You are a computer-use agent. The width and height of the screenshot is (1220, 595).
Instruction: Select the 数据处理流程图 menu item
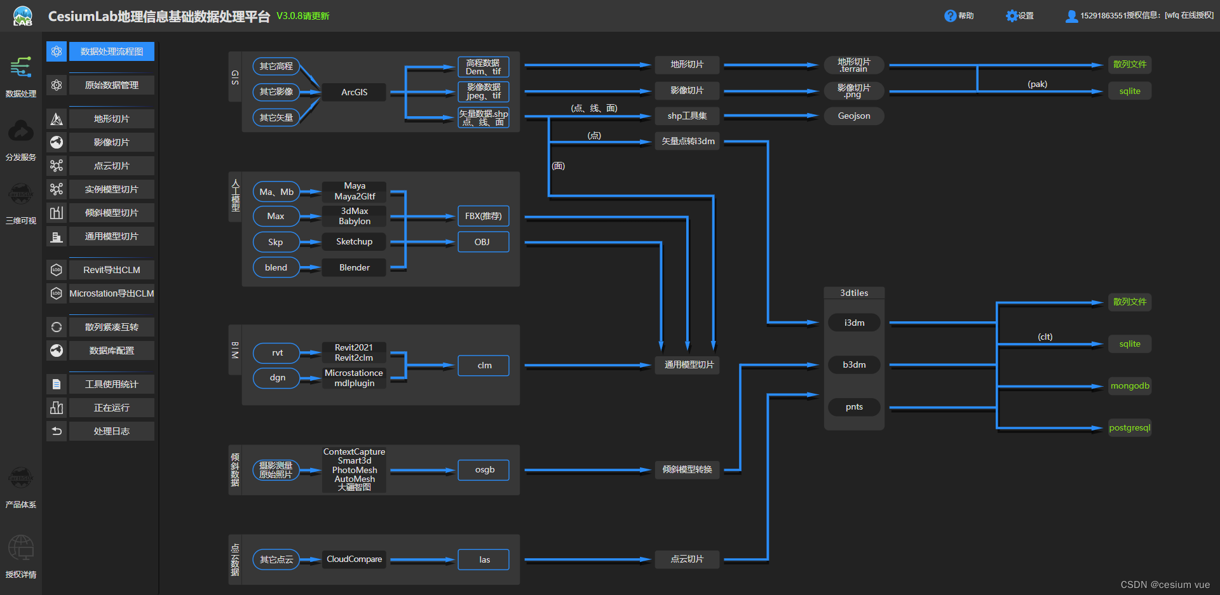112,51
